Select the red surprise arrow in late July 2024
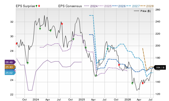This screenshot has height=101, width=169. (62, 24)
